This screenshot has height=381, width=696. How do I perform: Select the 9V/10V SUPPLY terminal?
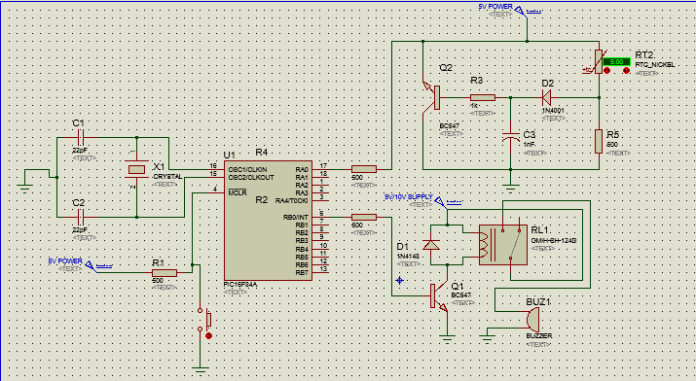440,202
